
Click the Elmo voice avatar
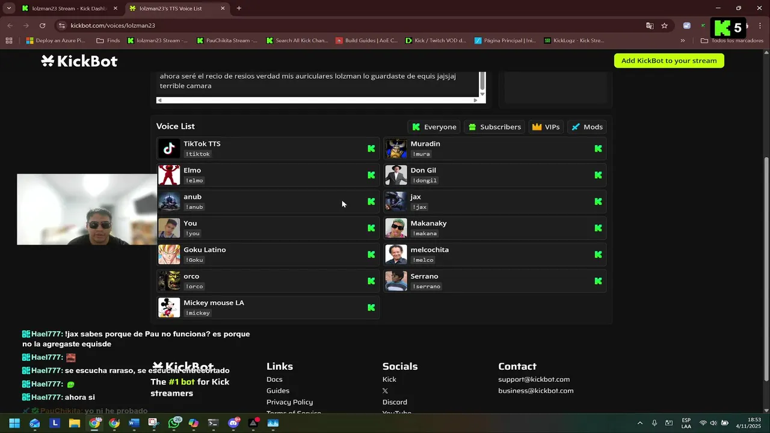click(169, 175)
